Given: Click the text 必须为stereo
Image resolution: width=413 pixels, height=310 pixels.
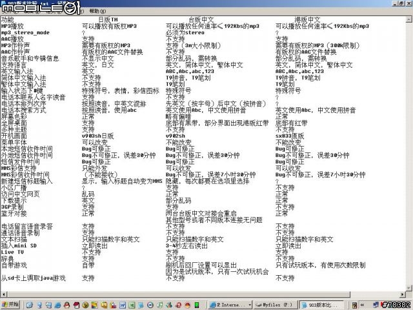Looking at the screenshot, I should tap(185, 33).
